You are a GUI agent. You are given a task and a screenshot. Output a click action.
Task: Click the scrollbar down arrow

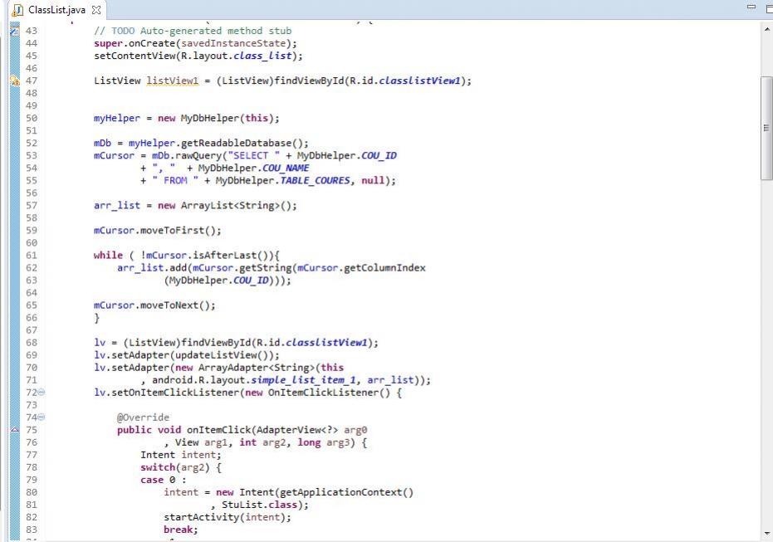click(x=767, y=533)
